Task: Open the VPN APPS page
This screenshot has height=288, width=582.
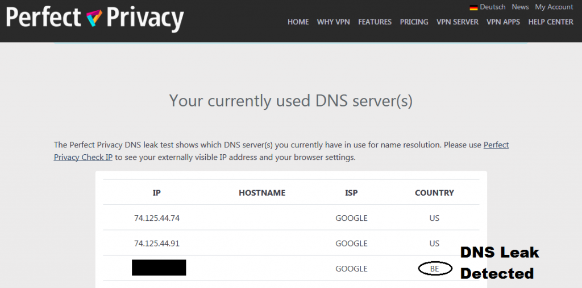Action: (x=503, y=22)
